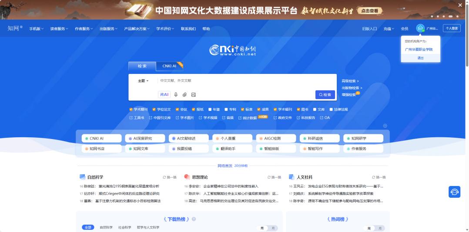This screenshot has height=232, width=469.
Task: Expand the 学术评价 menu
Action: (165, 29)
